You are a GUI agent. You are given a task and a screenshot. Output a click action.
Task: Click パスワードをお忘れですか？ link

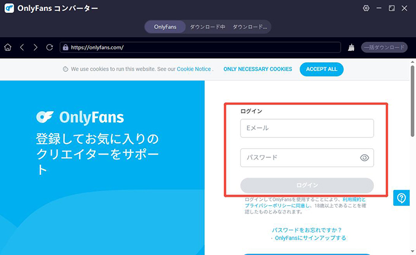[307, 230]
